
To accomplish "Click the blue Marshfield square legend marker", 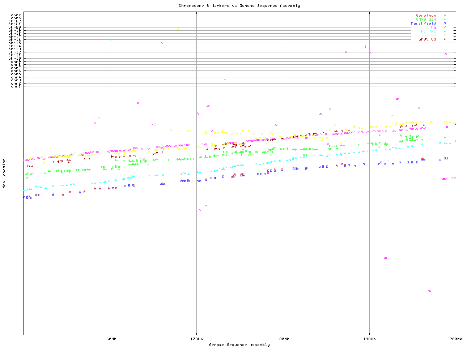I will pos(445,23).
